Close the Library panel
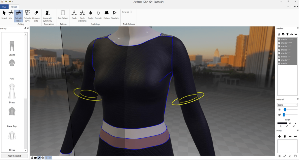The height and width of the screenshot is (160, 299). point(28,28)
